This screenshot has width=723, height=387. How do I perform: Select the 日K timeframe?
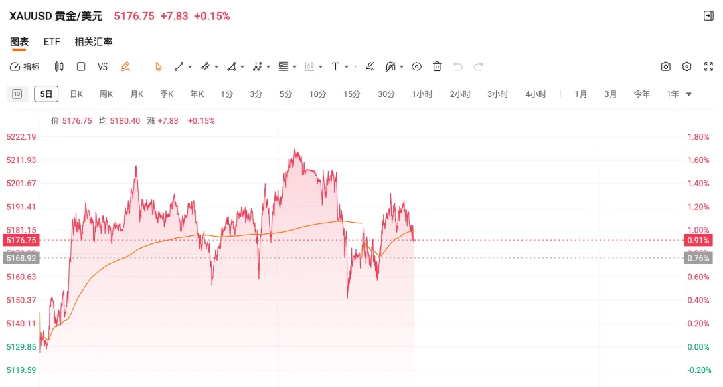pos(76,94)
